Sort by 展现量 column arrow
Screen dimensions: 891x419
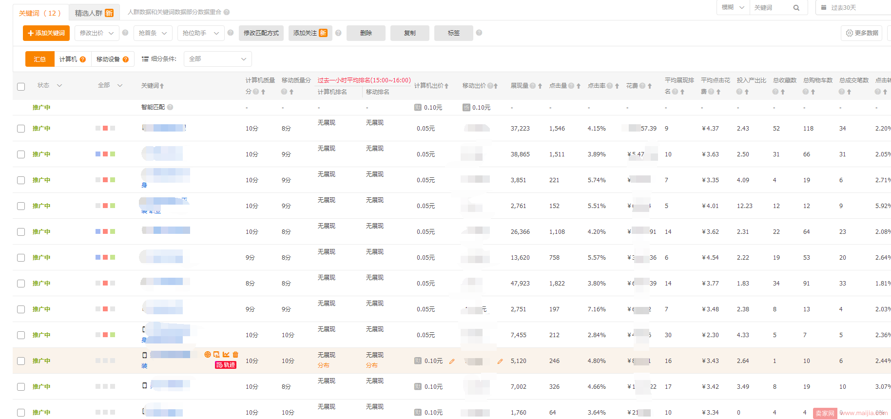click(540, 86)
